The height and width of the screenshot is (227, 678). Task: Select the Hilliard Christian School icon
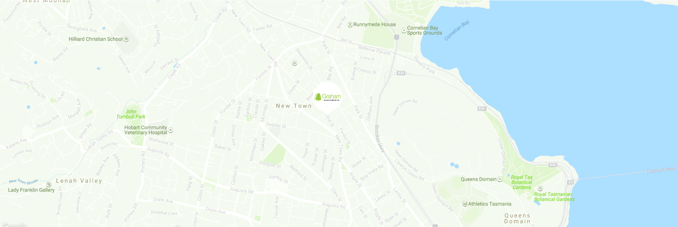pyautogui.click(x=126, y=39)
